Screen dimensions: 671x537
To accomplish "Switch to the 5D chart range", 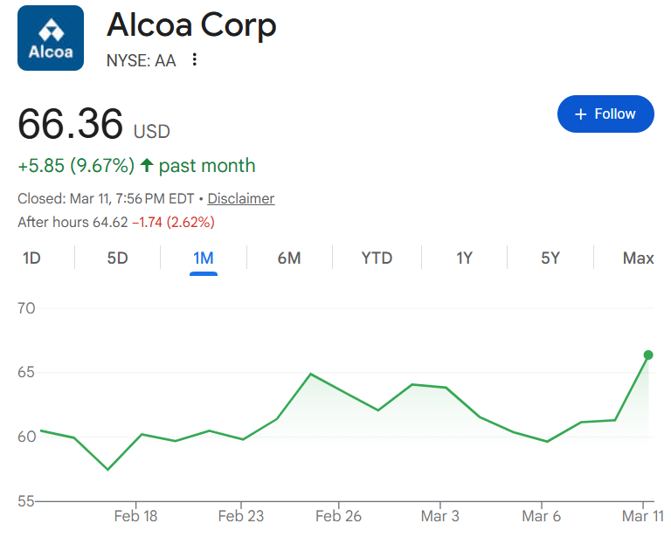I will pos(117,258).
